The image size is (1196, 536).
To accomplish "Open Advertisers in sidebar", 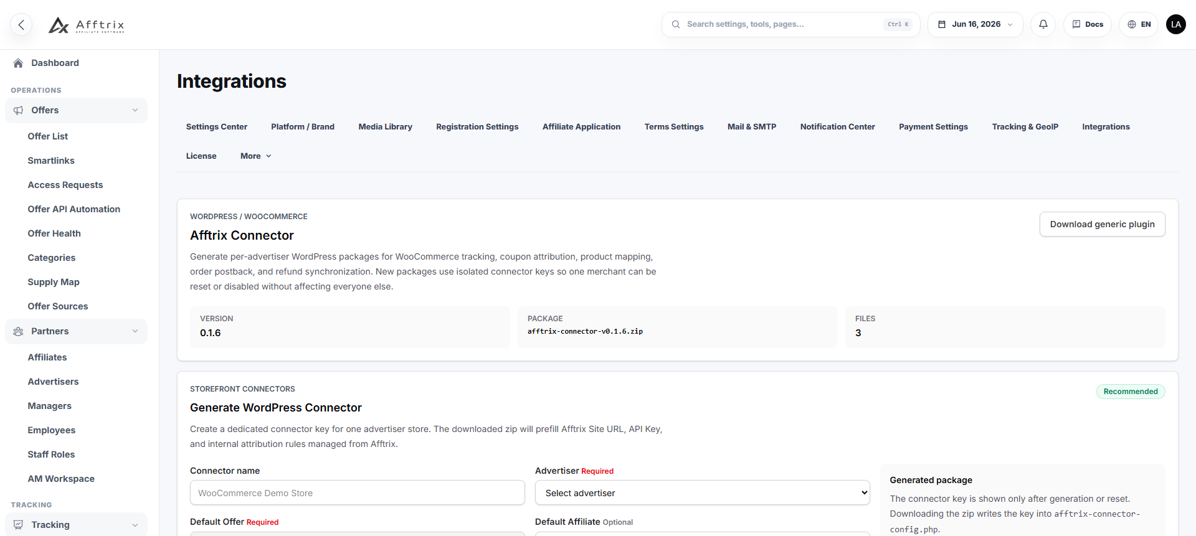I will [x=53, y=382].
